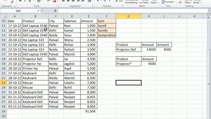211x119 pixels.
Task: Open the Clipboard dialog launcher
Action: 15,6
